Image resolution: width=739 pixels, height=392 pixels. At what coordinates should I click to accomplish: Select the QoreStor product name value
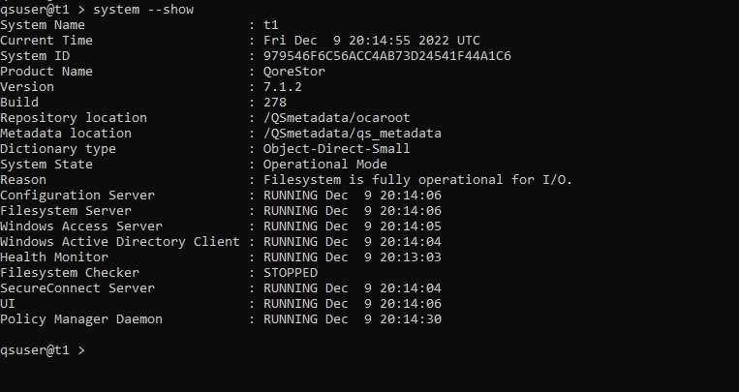(x=294, y=71)
